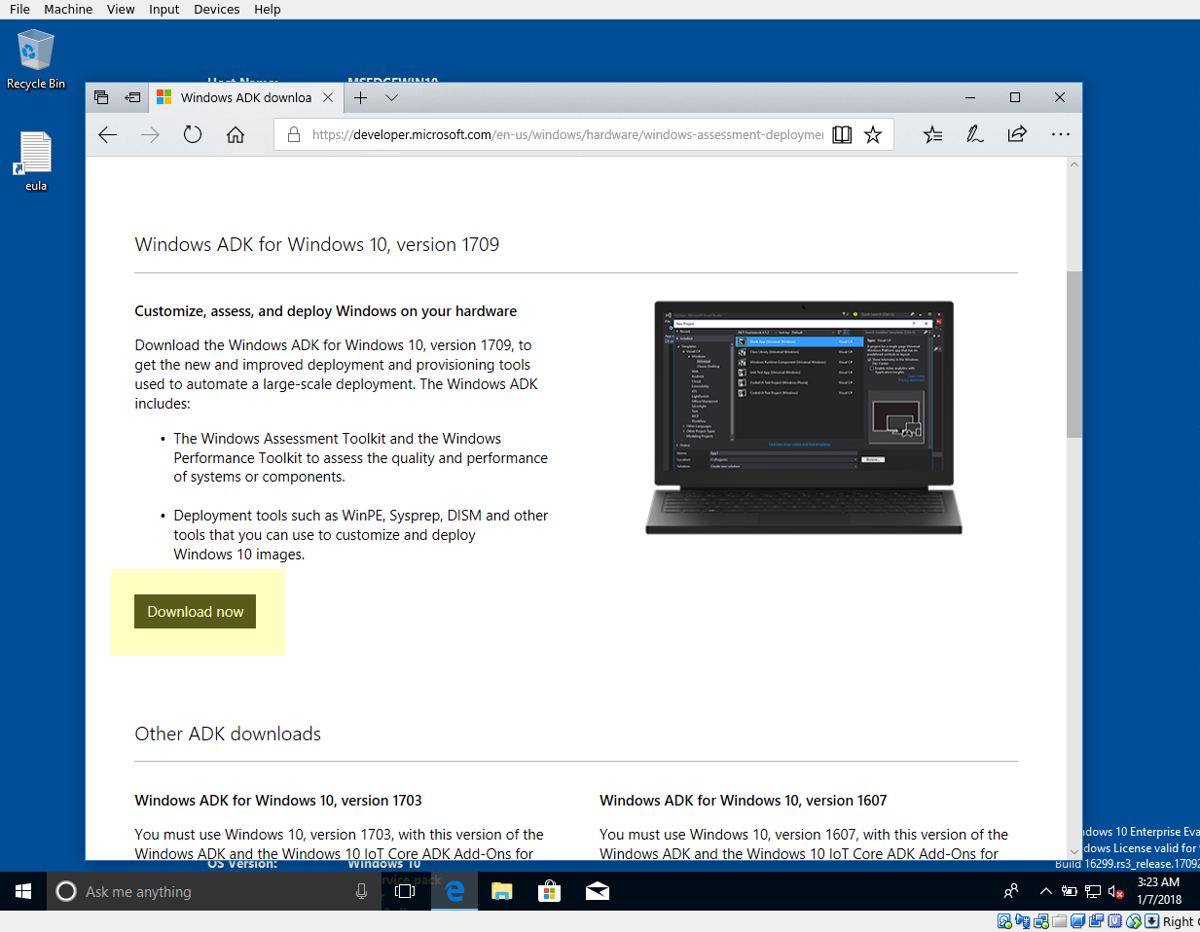Viewport: 1200px width, 932px height.
Task: Open the Microsoft Store taskbar icon
Action: point(550,891)
